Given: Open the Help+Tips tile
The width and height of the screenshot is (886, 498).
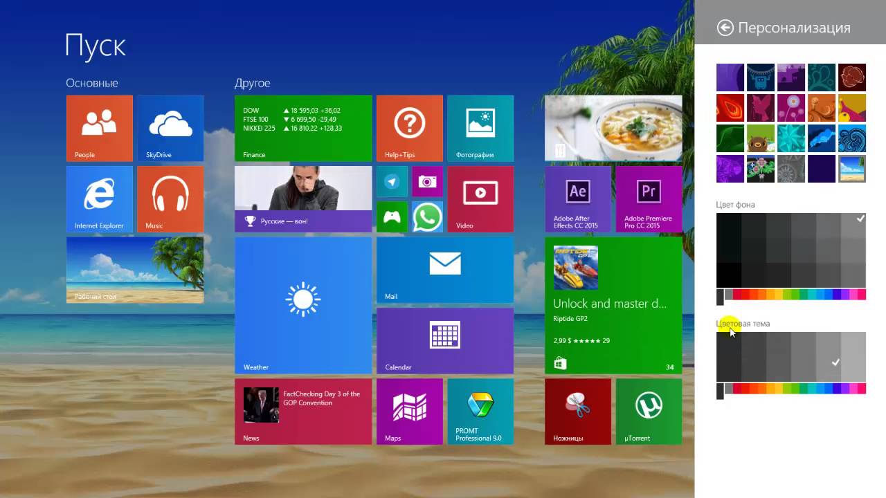Looking at the screenshot, I should (410, 129).
